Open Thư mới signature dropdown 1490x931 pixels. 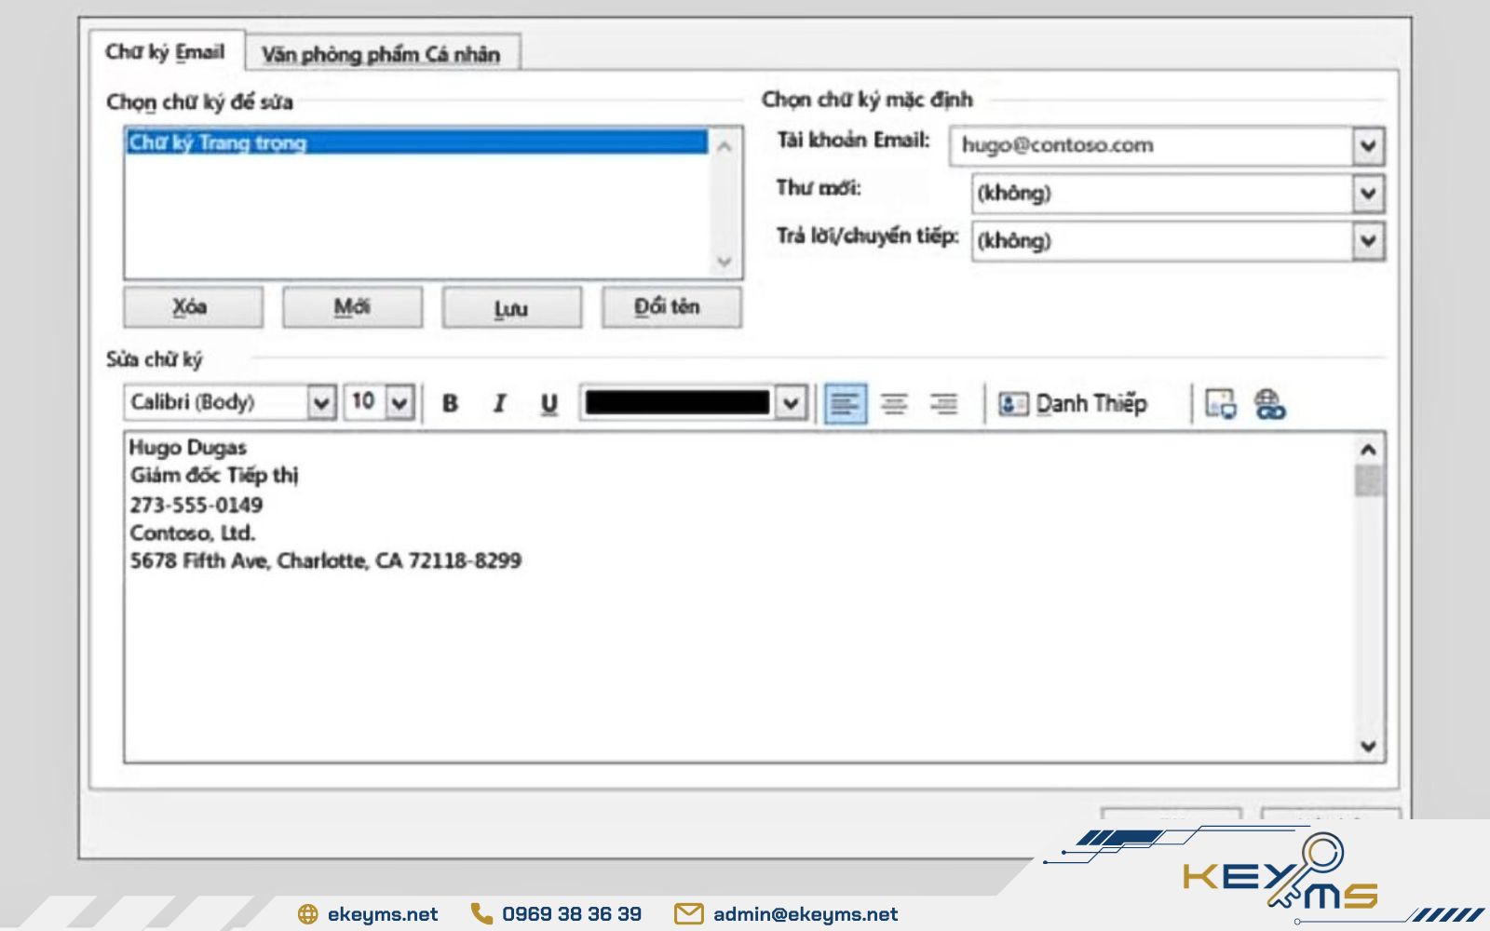(x=1367, y=194)
